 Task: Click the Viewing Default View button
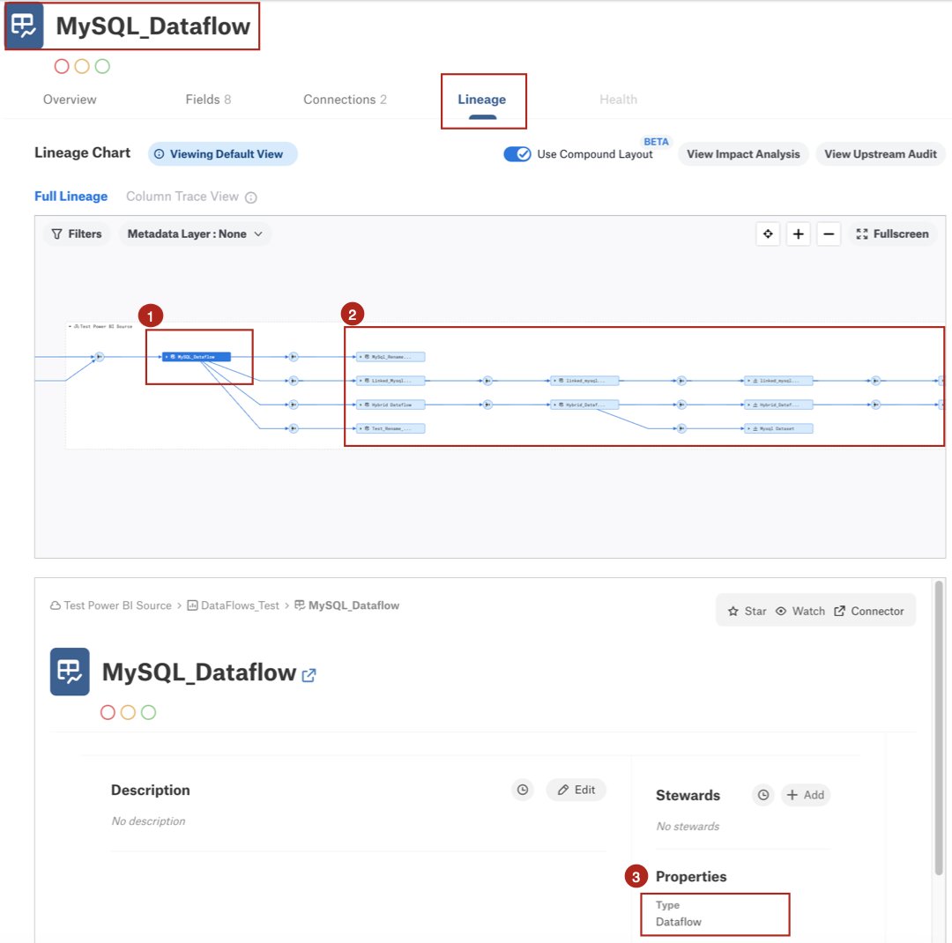(223, 154)
